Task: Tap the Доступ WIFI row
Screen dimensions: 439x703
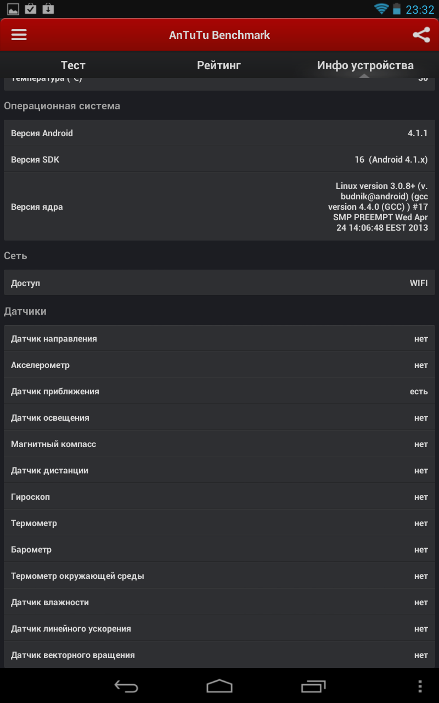Action: (219, 283)
